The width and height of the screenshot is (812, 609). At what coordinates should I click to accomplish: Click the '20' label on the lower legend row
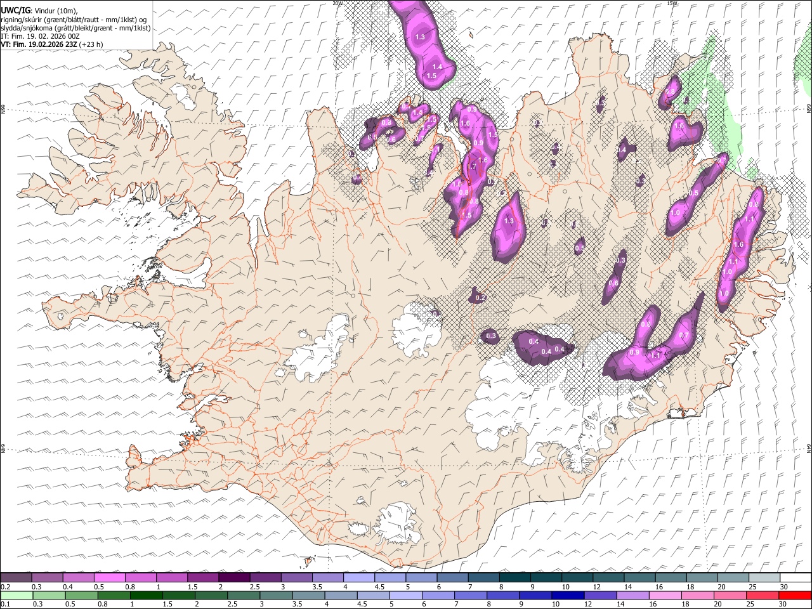coord(718,604)
